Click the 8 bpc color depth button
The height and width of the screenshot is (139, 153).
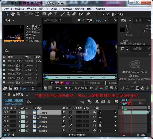point(23,89)
